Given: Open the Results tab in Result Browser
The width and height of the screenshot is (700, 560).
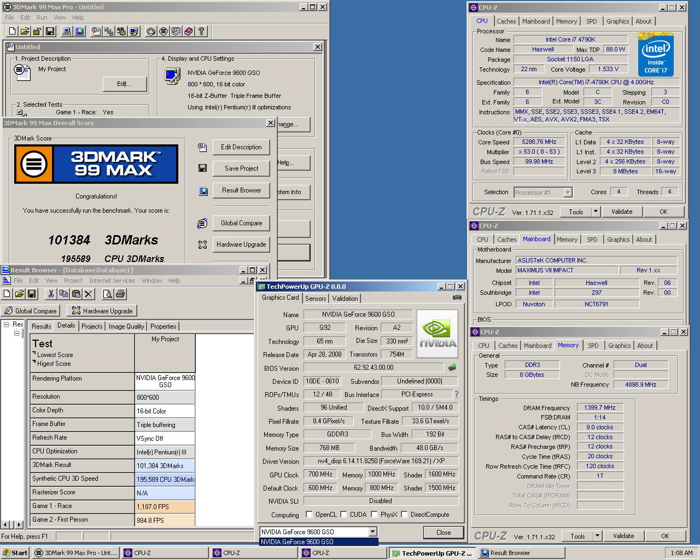Looking at the screenshot, I should point(41,326).
